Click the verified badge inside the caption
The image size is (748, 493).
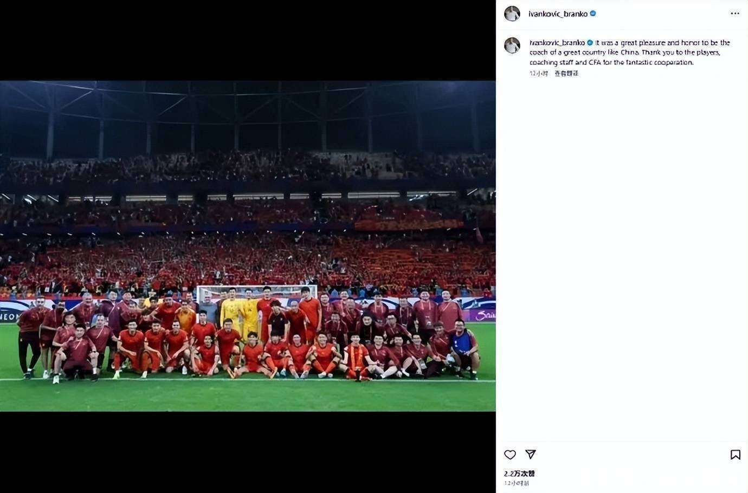[590, 42]
